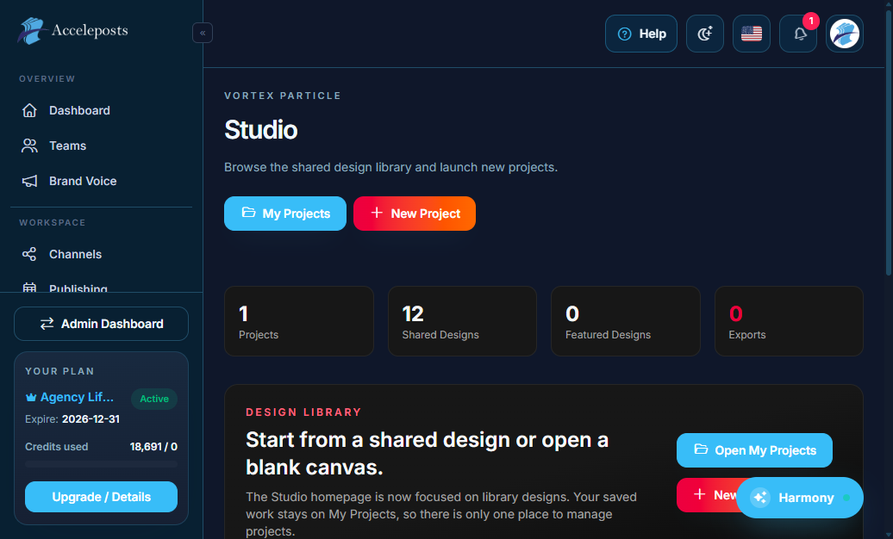
Task: Click the Active plan status badge
Action: 154,399
